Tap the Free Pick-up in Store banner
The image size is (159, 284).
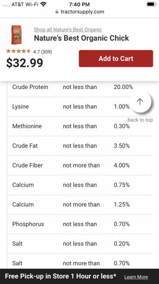[79, 276]
